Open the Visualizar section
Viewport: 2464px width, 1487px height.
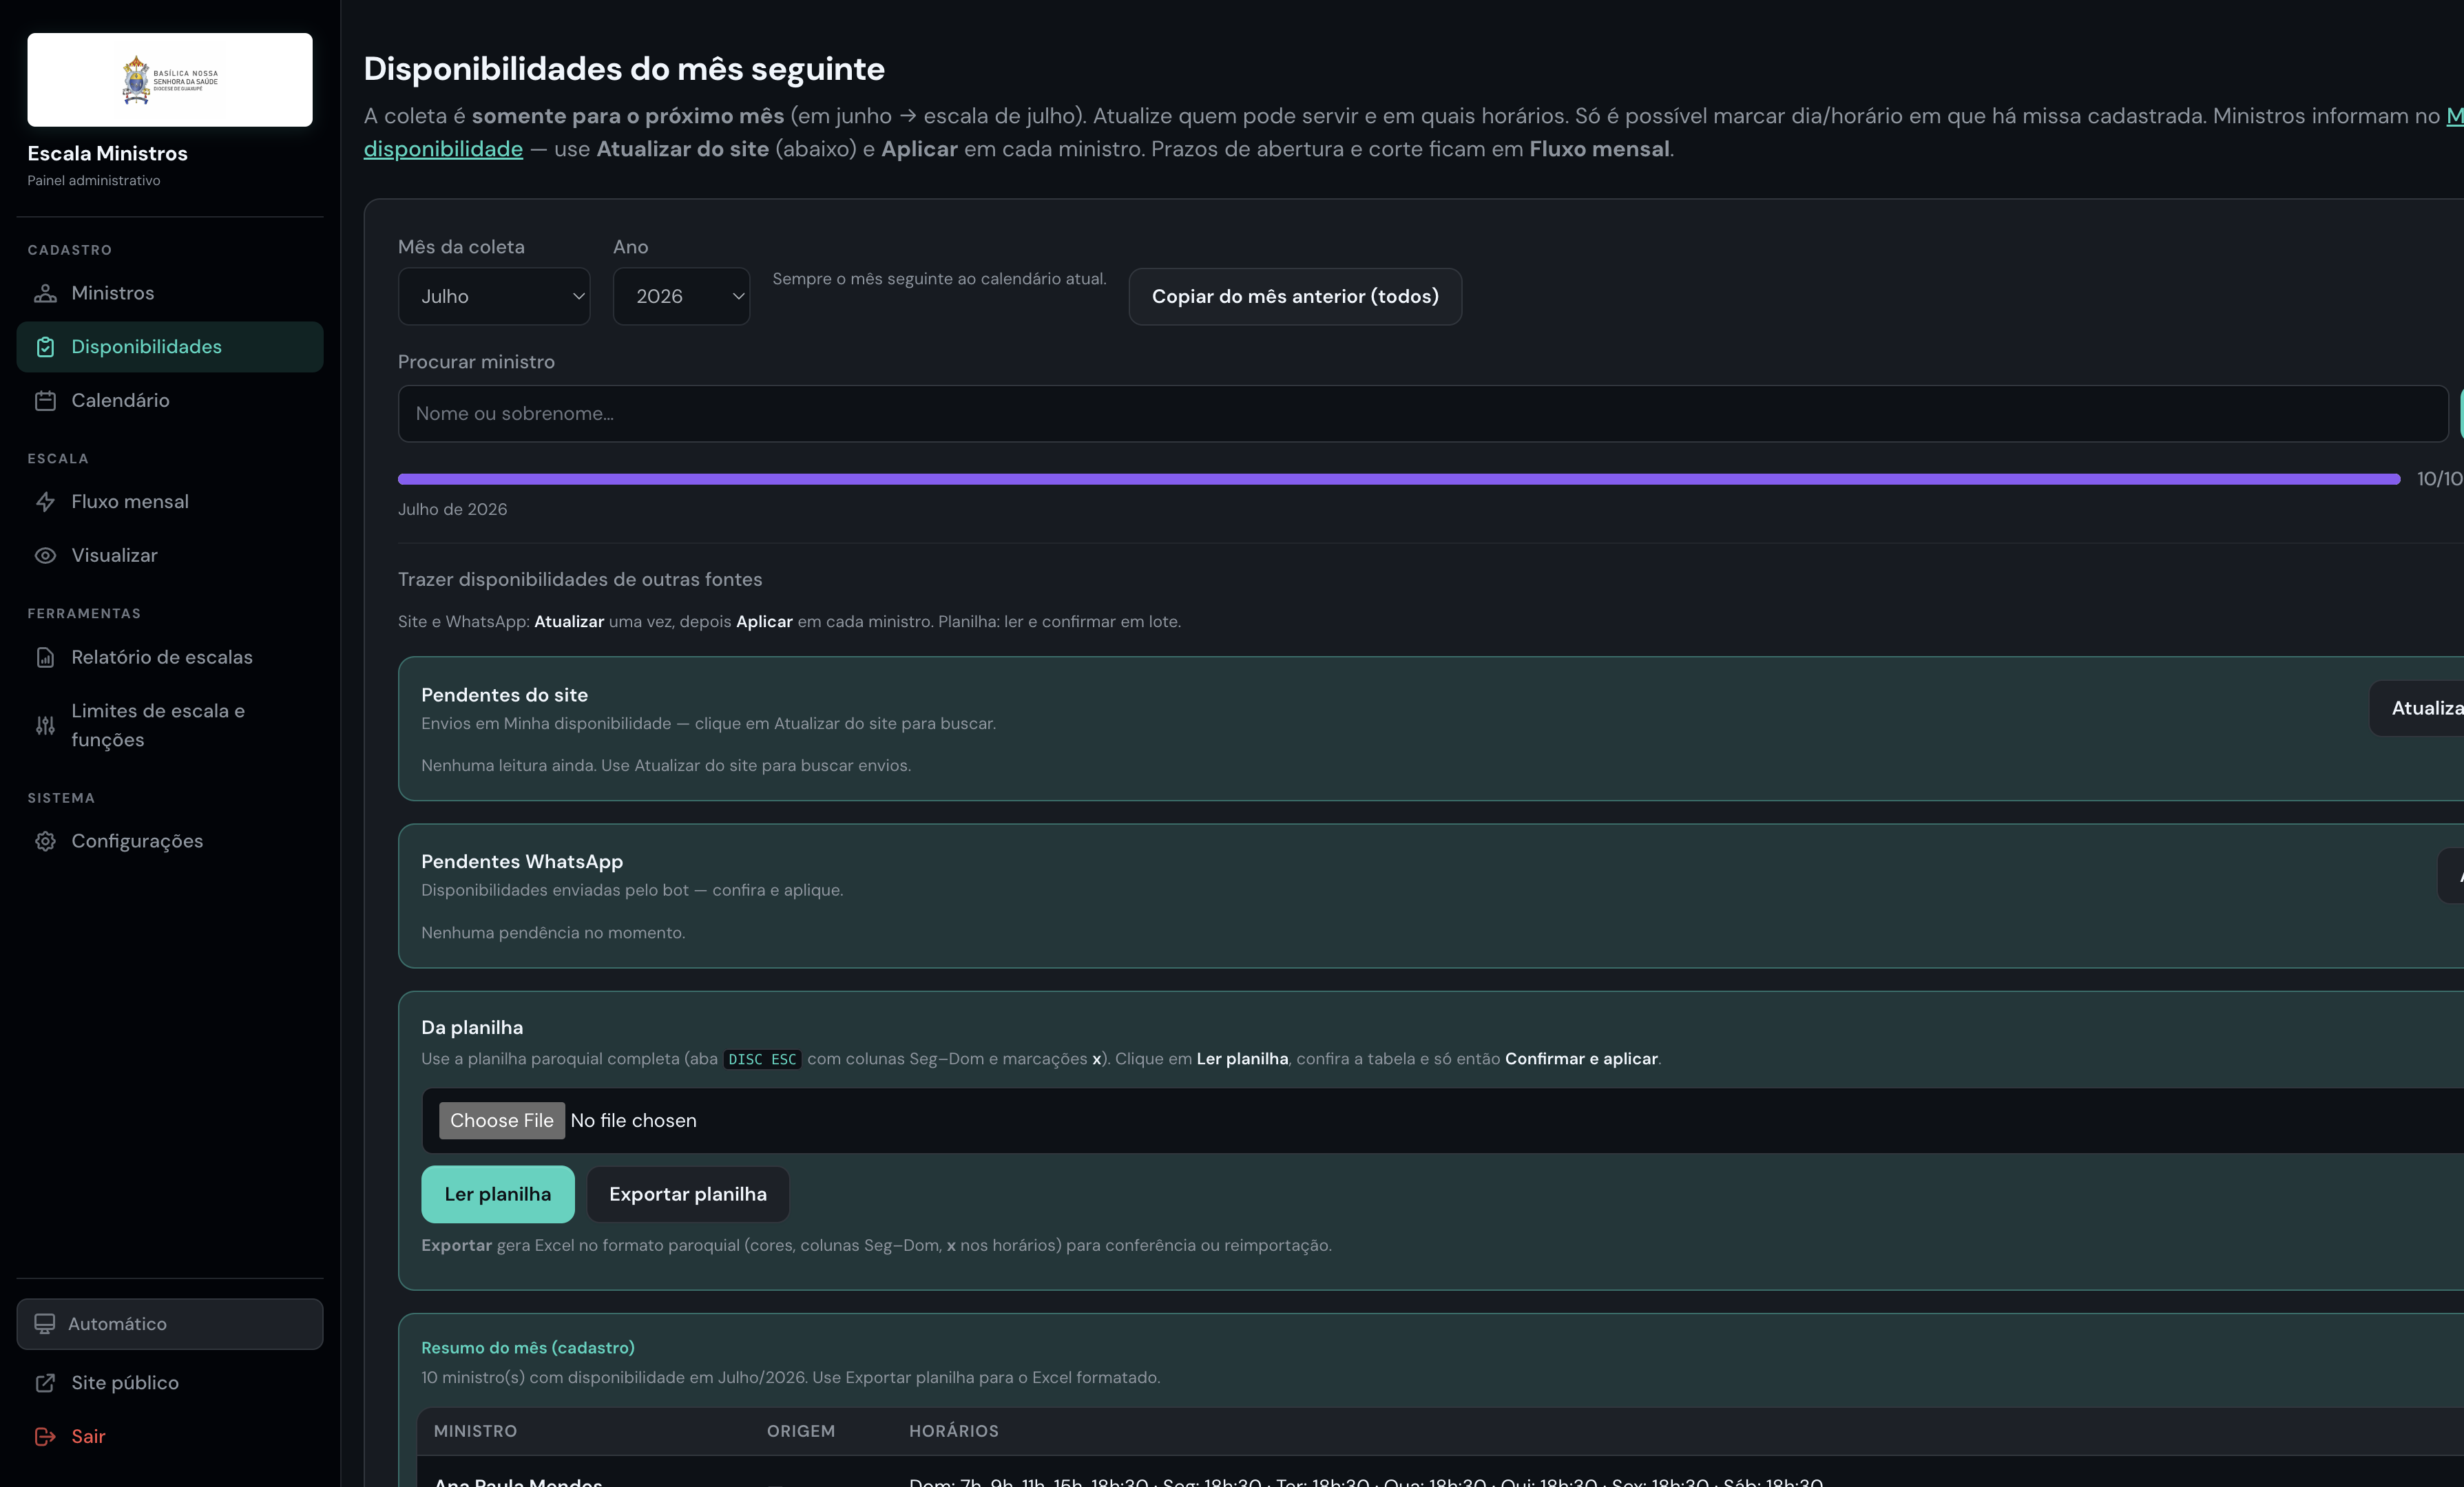click(170, 556)
